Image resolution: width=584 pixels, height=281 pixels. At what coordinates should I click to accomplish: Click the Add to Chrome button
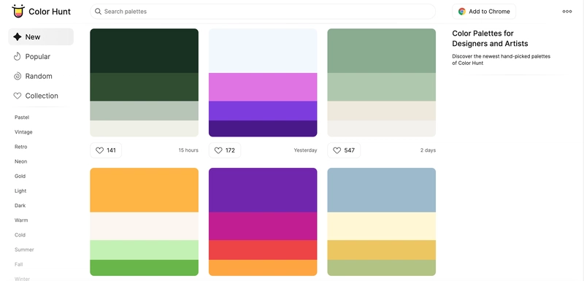[x=484, y=12]
